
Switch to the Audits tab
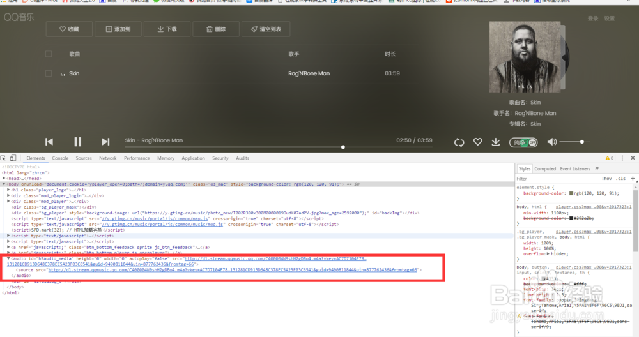tap(242, 158)
